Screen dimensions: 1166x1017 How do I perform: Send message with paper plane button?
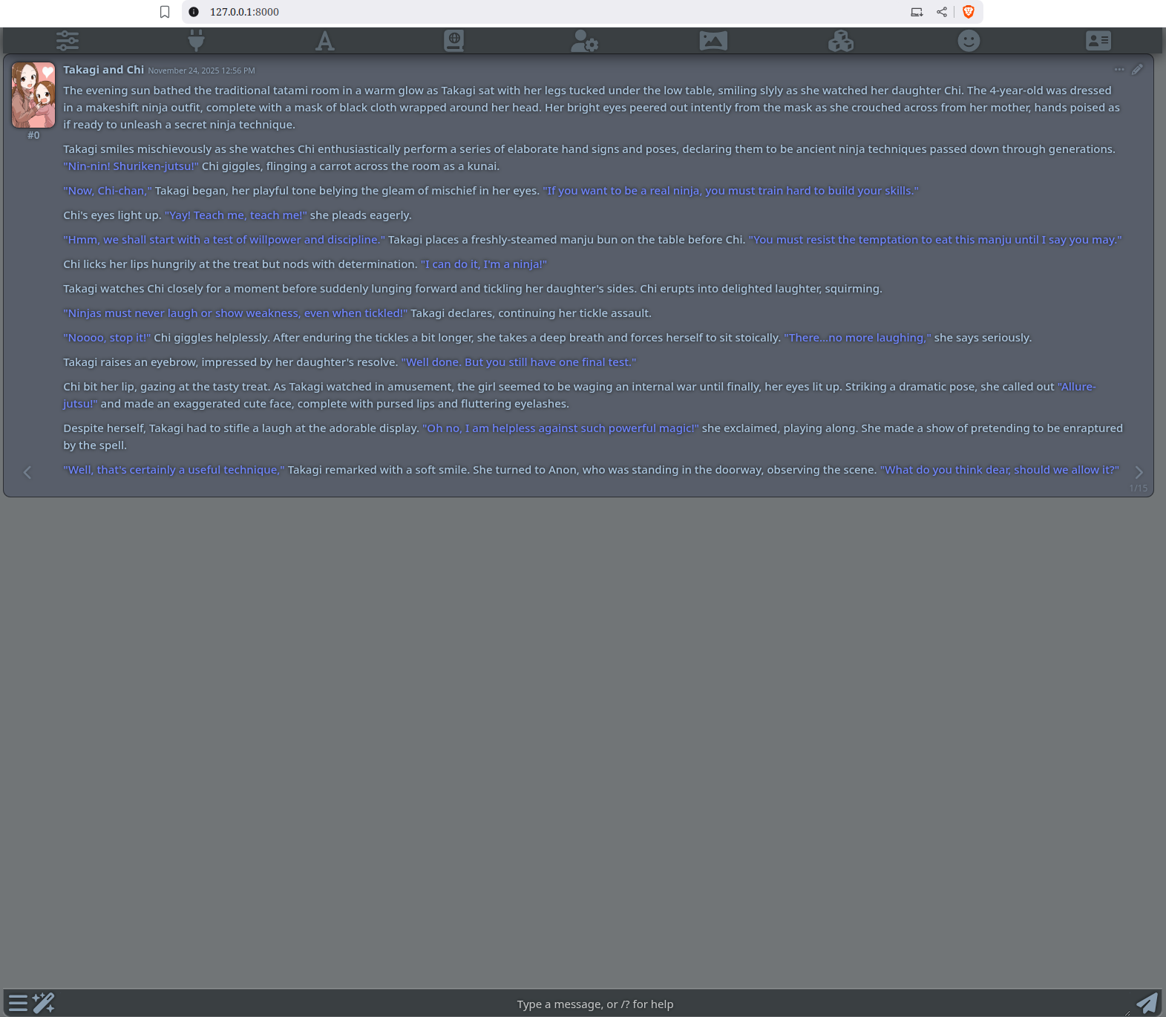1147,1003
